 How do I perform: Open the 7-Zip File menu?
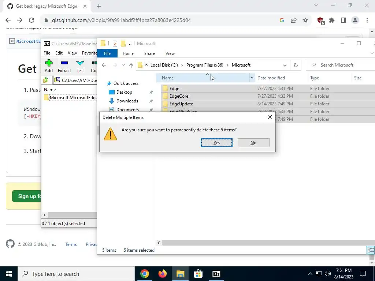point(47,53)
